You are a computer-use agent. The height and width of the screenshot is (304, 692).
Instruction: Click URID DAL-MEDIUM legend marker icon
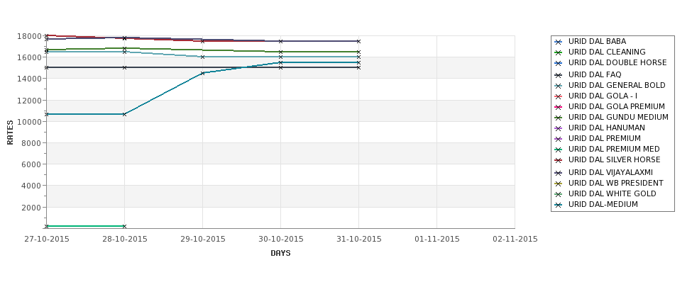559,204
